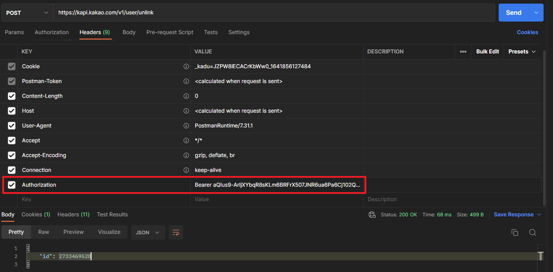Click the gzip, deflate, br value
The width and height of the screenshot is (553, 272).
[215, 155]
